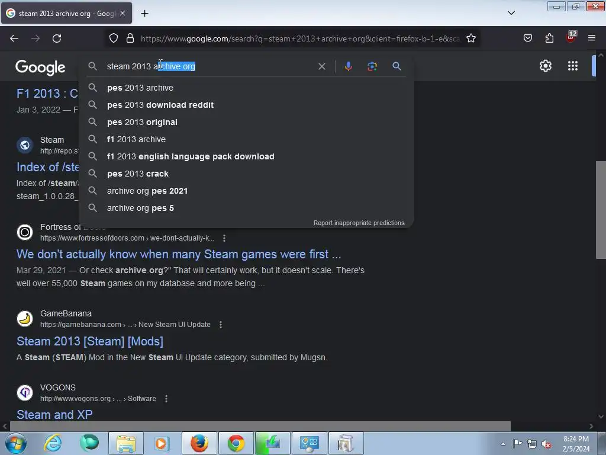Click inside the Google search text field
606x455 pixels.
(x=209, y=66)
